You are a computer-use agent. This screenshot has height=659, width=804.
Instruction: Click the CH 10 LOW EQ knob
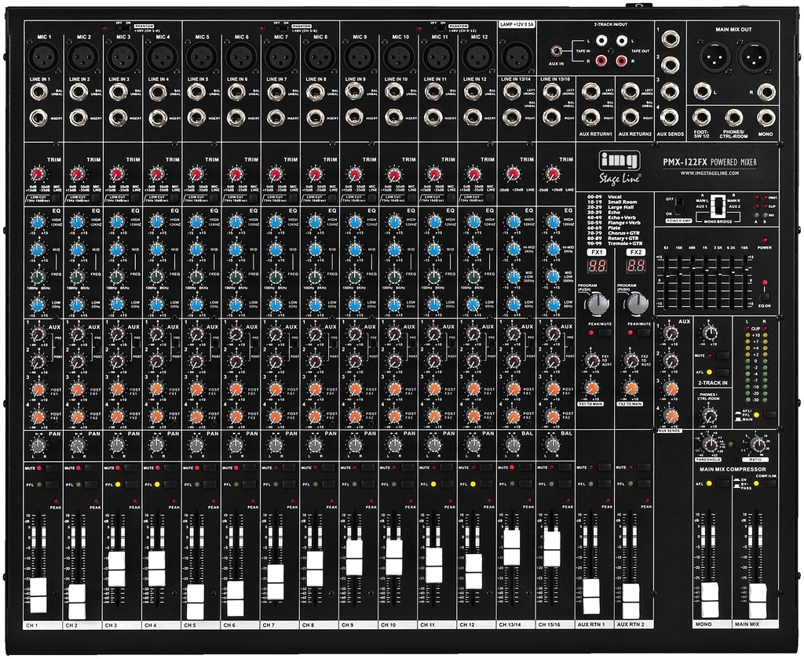[394, 305]
